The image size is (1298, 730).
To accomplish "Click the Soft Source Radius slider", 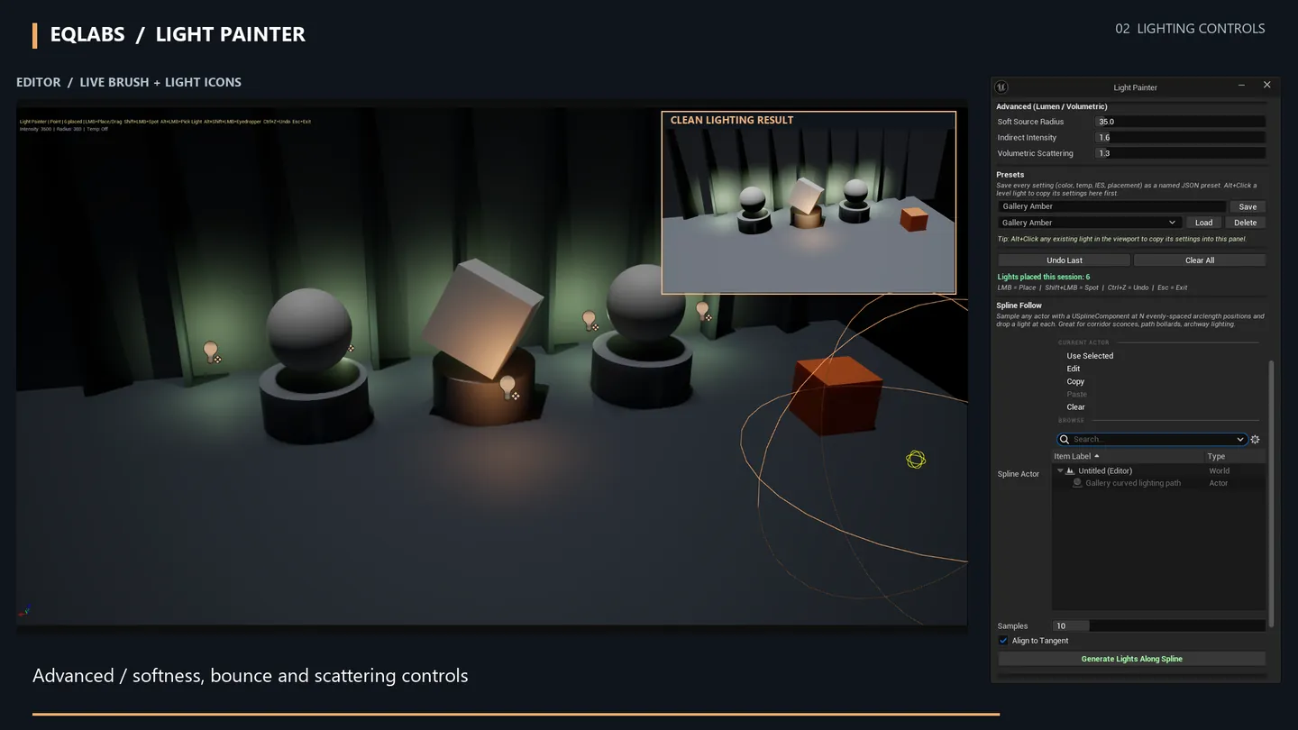I will [1180, 122].
